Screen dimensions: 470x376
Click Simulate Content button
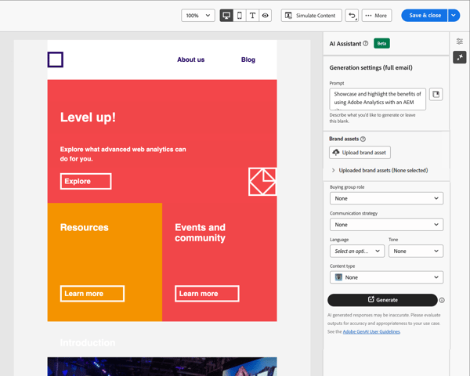click(311, 16)
